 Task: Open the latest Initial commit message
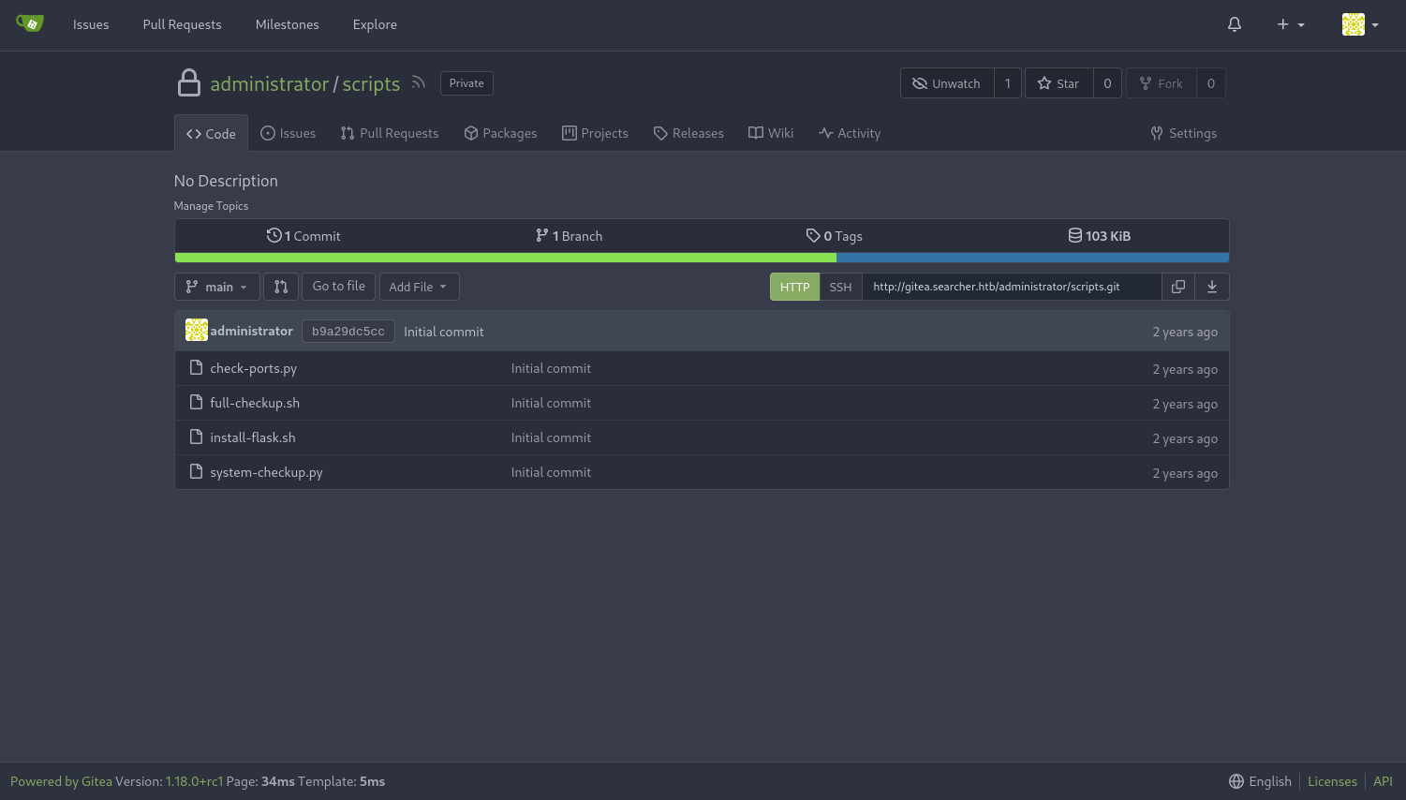click(x=444, y=332)
